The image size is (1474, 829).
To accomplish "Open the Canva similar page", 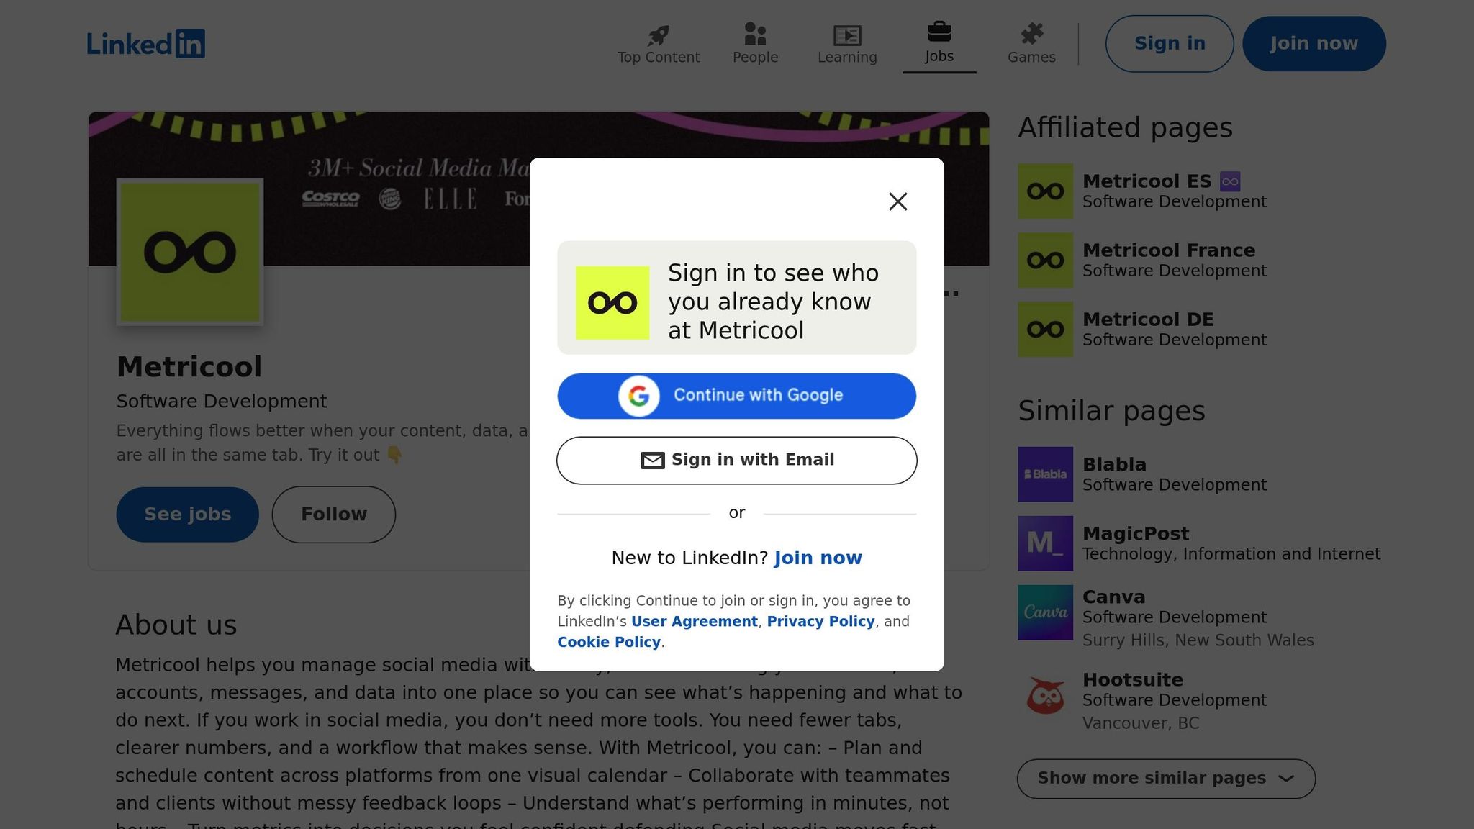I will [x=1113, y=597].
